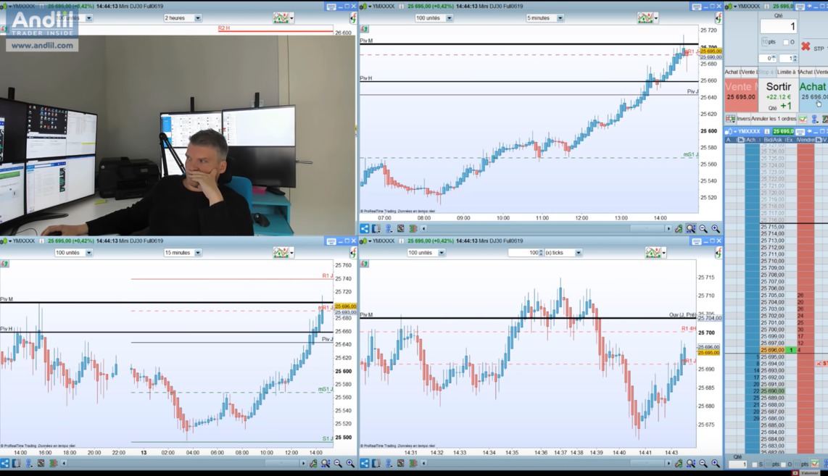
Task: Click share icon under 15 minutes chart
Action: [5, 464]
